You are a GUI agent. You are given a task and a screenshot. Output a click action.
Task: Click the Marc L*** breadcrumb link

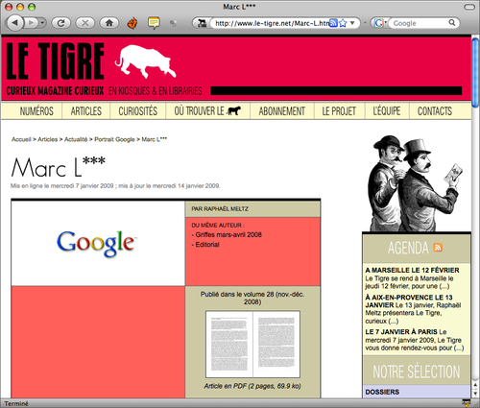click(x=155, y=139)
